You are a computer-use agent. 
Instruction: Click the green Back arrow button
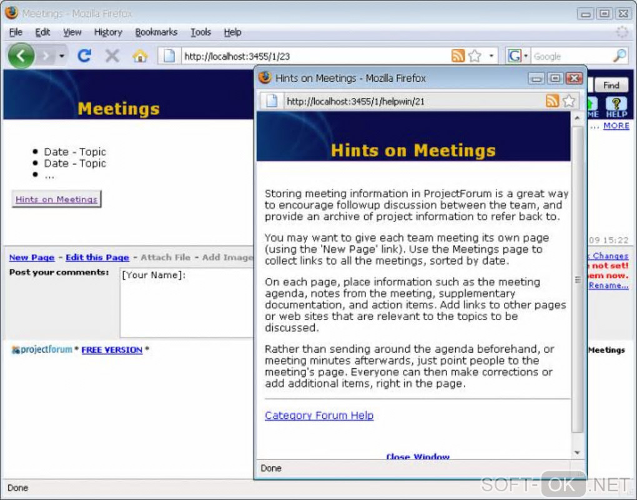click(x=21, y=56)
